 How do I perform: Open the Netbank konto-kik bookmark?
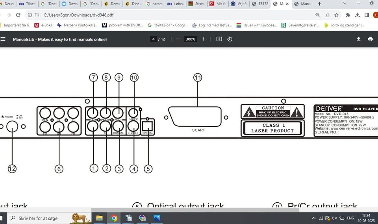pos(77,25)
